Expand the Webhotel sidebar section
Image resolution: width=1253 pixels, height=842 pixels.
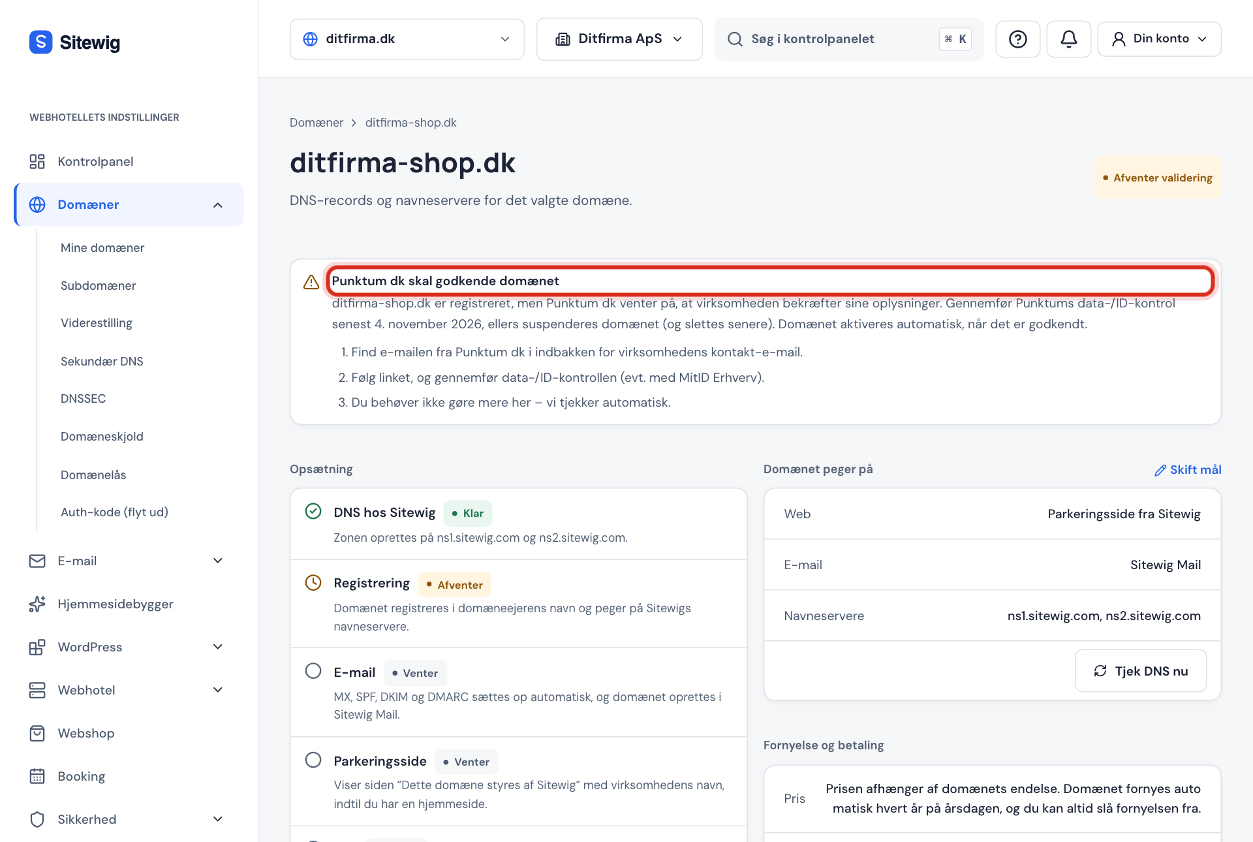tap(218, 690)
